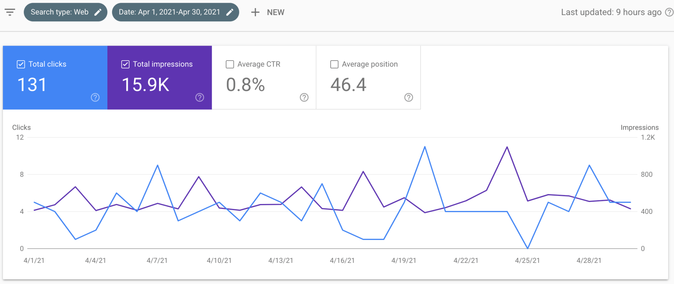Open the Date range filter chip
674x284 pixels.
point(169,12)
